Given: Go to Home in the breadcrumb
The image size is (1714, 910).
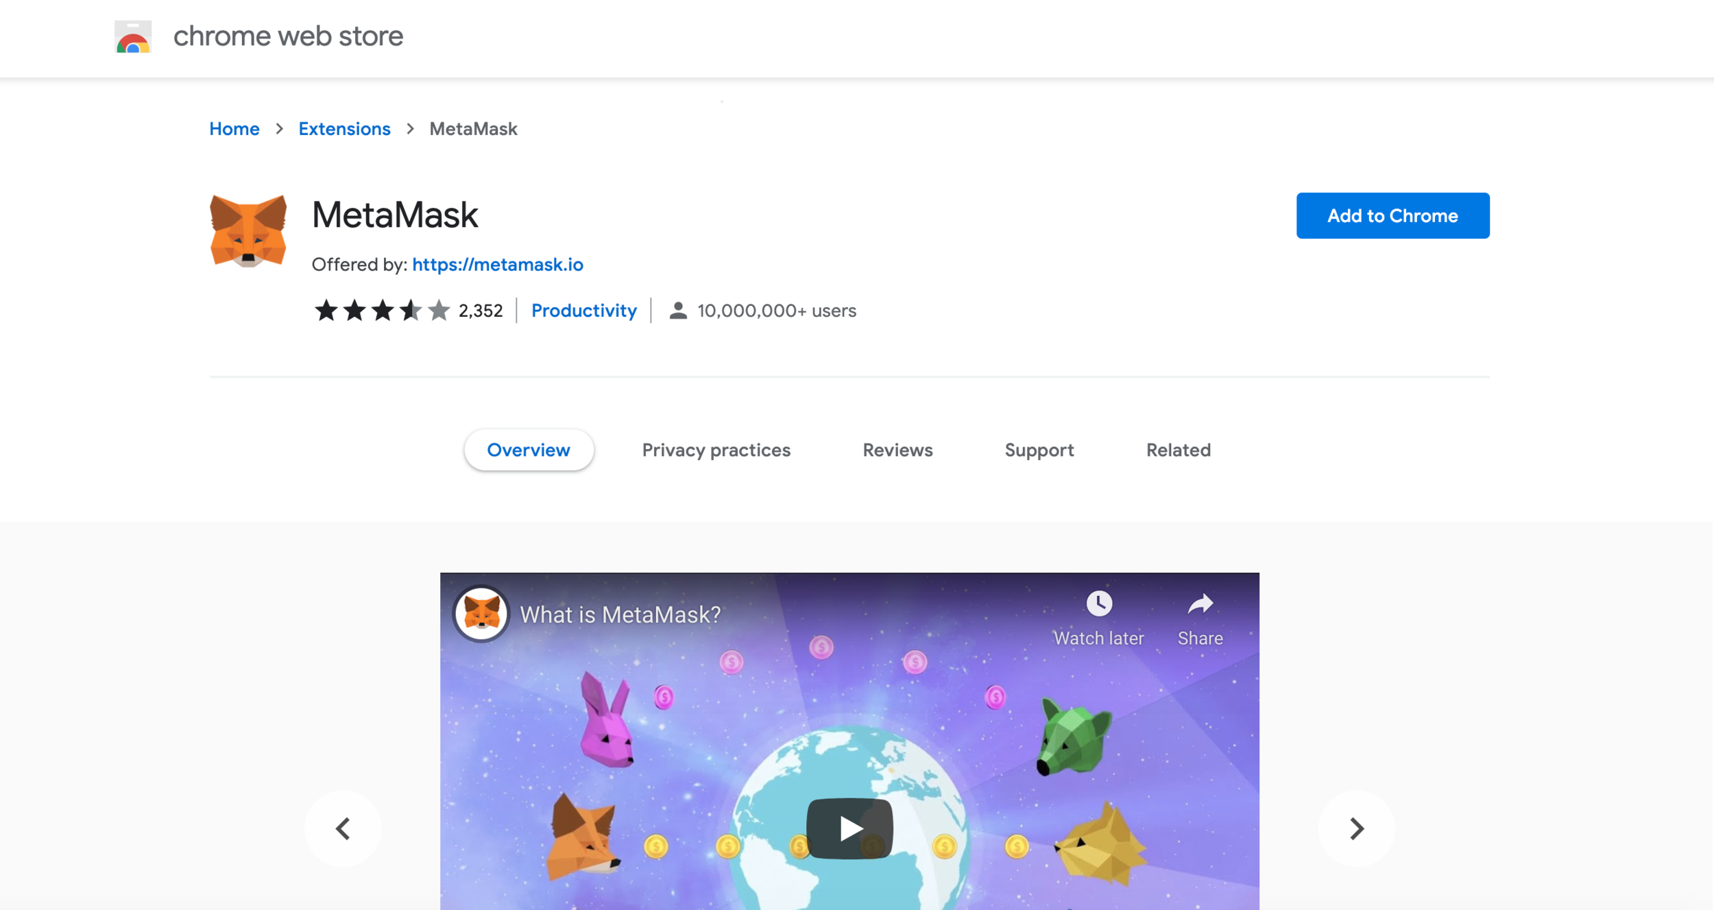Looking at the screenshot, I should point(234,129).
